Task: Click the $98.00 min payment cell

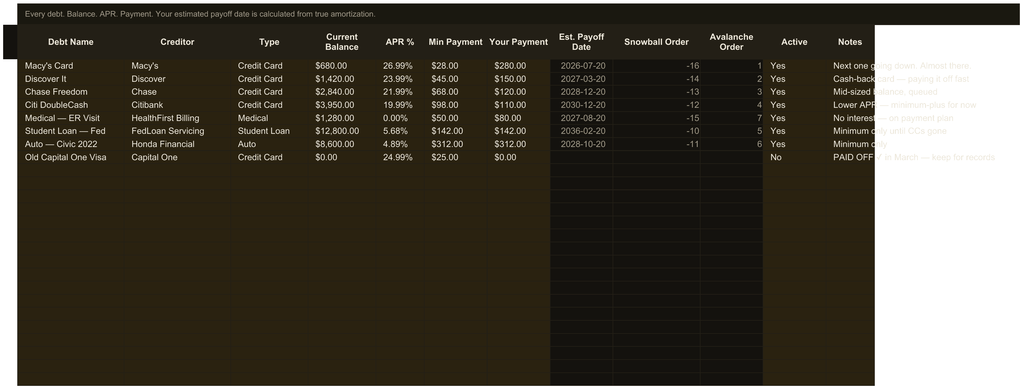Action: tap(456, 105)
